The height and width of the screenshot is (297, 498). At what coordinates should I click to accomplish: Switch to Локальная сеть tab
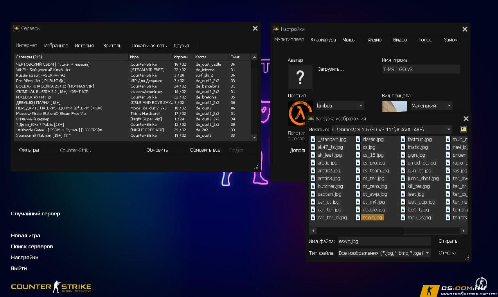click(x=149, y=46)
